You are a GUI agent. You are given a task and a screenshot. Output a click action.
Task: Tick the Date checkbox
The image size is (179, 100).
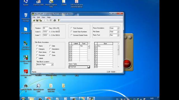50,46
